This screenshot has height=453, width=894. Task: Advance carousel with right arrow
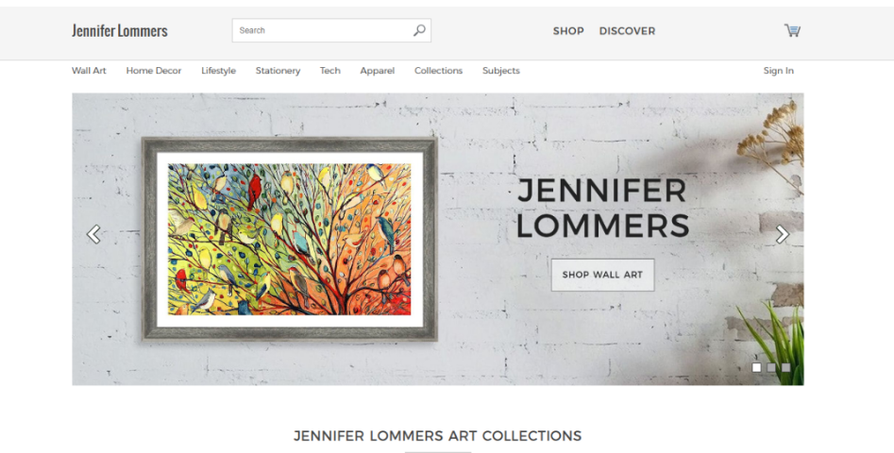tap(783, 234)
